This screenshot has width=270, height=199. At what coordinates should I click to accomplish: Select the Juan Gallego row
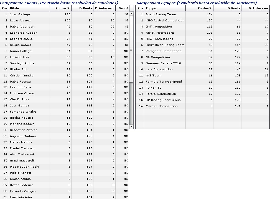(64, 14)
